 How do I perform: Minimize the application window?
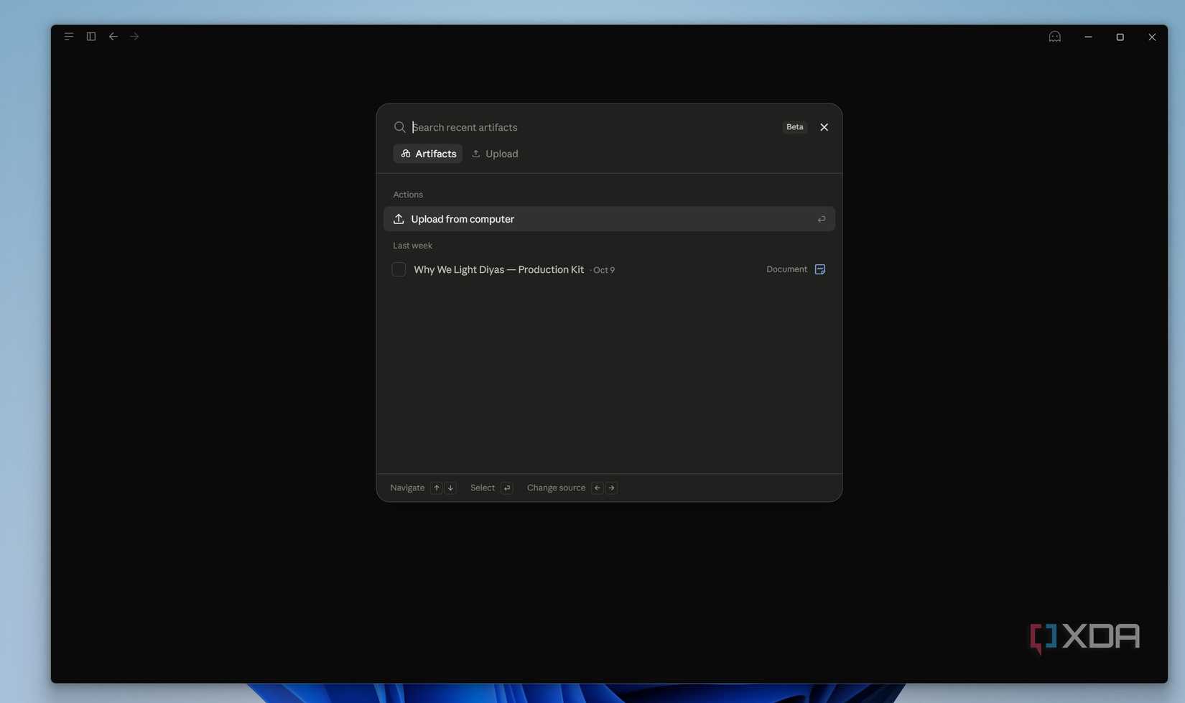(x=1088, y=37)
